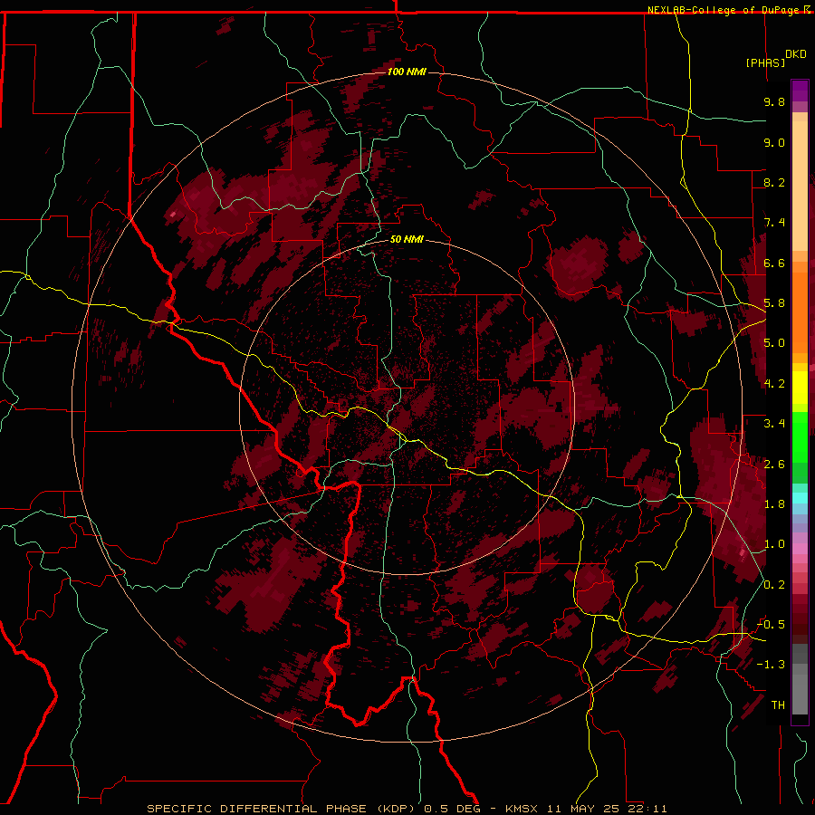Click the -0.5 scale value
Image resolution: width=815 pixels, height=815 pixels.
tap(771, 624)
